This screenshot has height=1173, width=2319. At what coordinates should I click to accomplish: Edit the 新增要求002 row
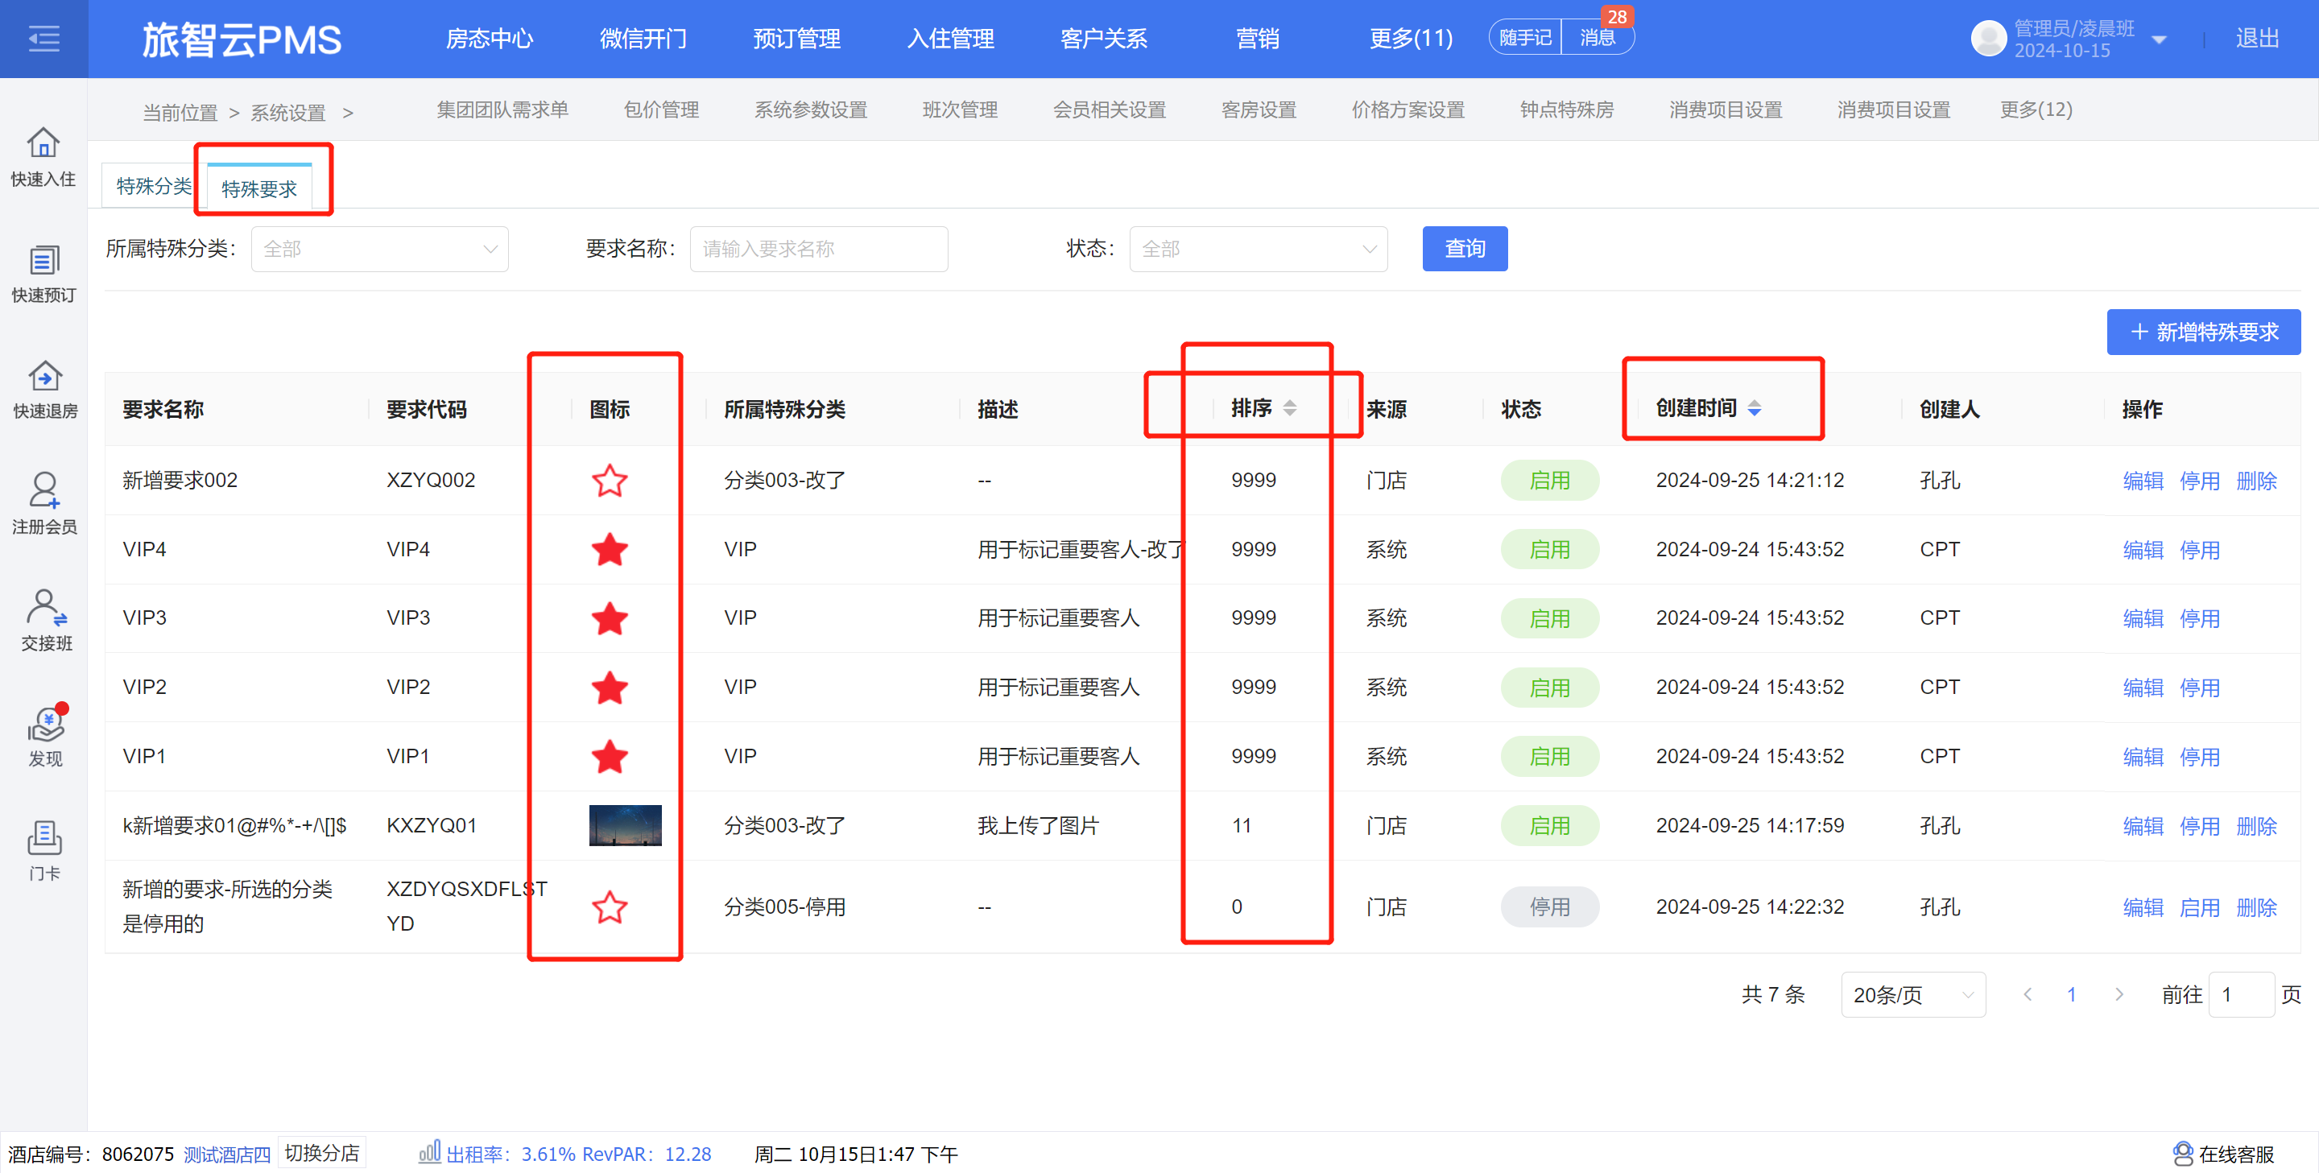pos(2143,481)
